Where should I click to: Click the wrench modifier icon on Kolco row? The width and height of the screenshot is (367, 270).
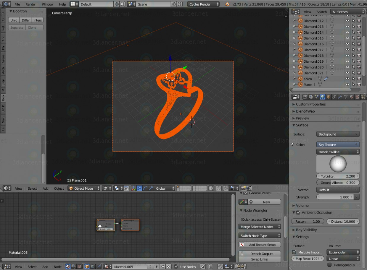326,79
